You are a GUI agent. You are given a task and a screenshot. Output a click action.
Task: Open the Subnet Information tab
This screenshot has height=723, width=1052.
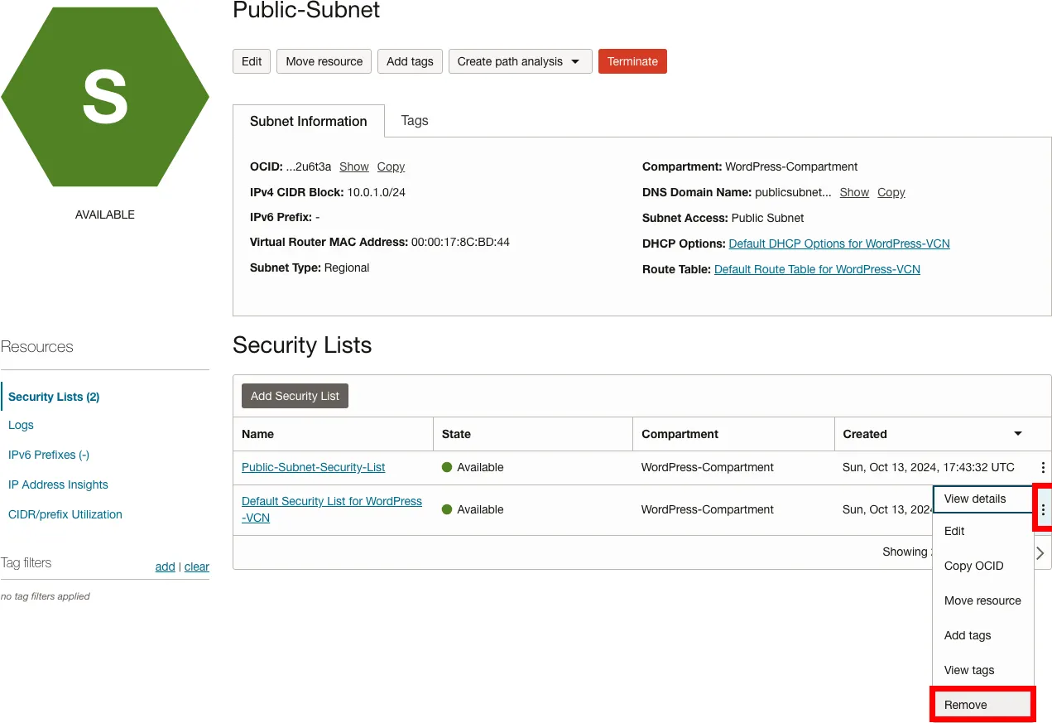coord(308,121)
